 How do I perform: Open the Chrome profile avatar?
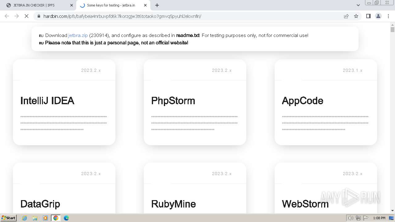[378, 16]
